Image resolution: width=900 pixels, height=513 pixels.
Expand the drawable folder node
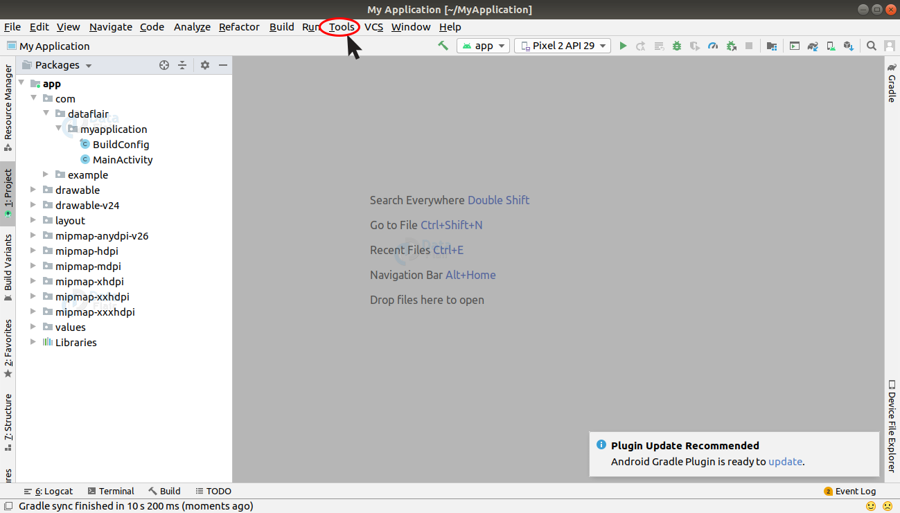pos(33,190)
